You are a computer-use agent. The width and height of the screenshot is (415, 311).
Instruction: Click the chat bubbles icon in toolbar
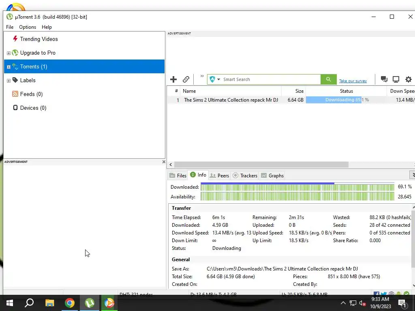click(384, 79)
